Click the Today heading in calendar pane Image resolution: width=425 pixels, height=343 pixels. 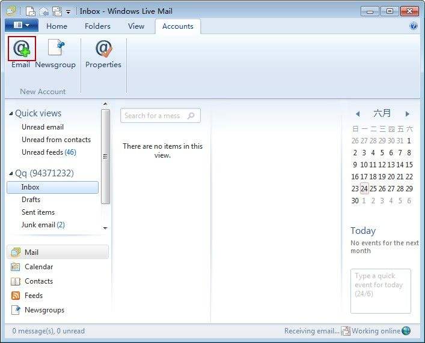[x=363, y=231]
